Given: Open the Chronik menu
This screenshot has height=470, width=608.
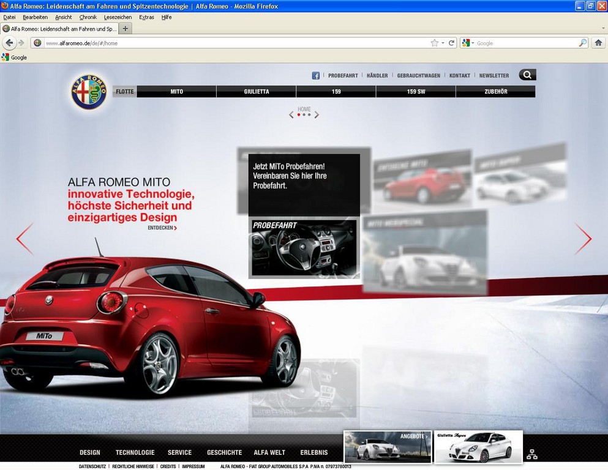Looking at the screenshot, I should tap(88, 17).
